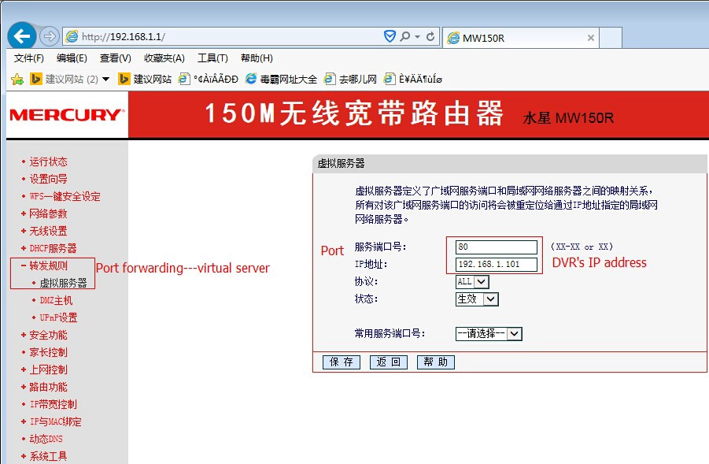
Task: Open the 工具(T) menu
Action: [x=212, y=58]
